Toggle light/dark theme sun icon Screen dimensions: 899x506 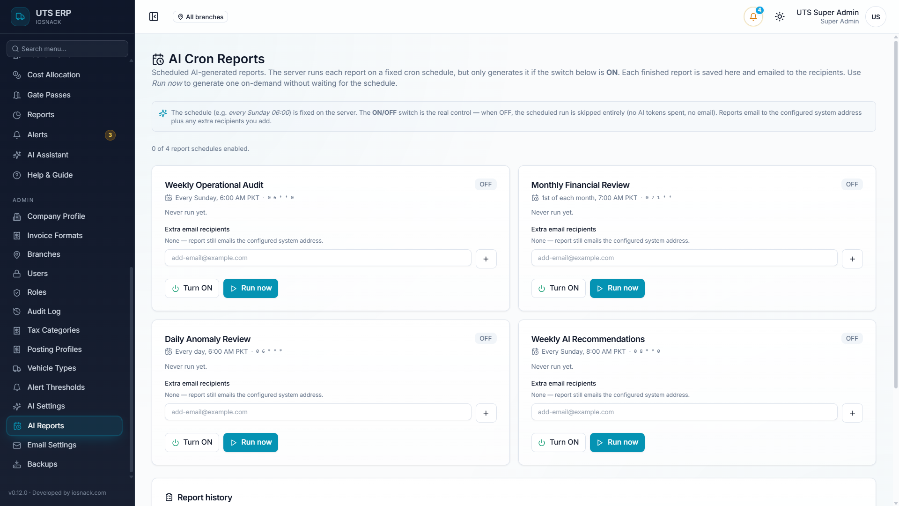(780, 17)
